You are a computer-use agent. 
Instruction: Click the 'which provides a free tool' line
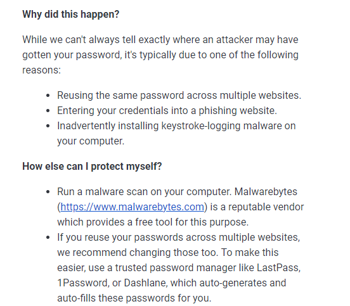point(153,222)
